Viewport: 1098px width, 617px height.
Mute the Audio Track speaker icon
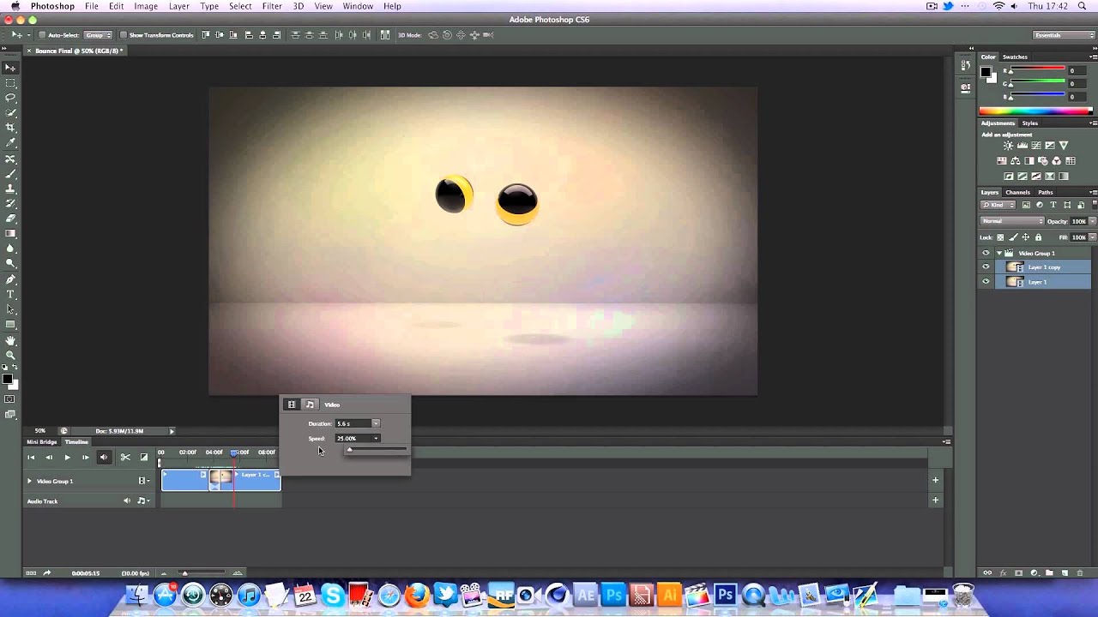[127, 500]
